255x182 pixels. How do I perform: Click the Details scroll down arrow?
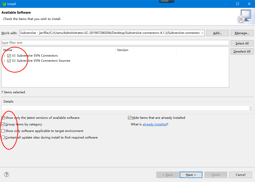tap(251, 110)
